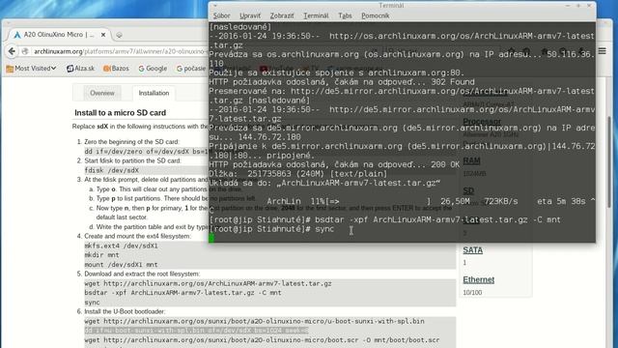Image resolution: width=618 pixels, height=348 pixels.
Task: Click the Terminal title bar
Action: coord(391,6)
